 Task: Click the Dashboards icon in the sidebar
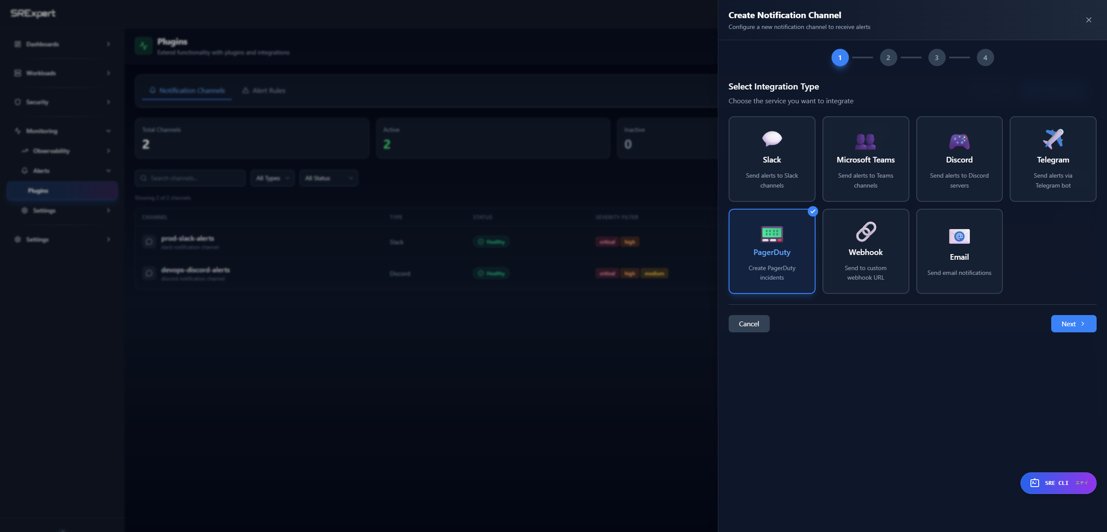click(17, 44)
